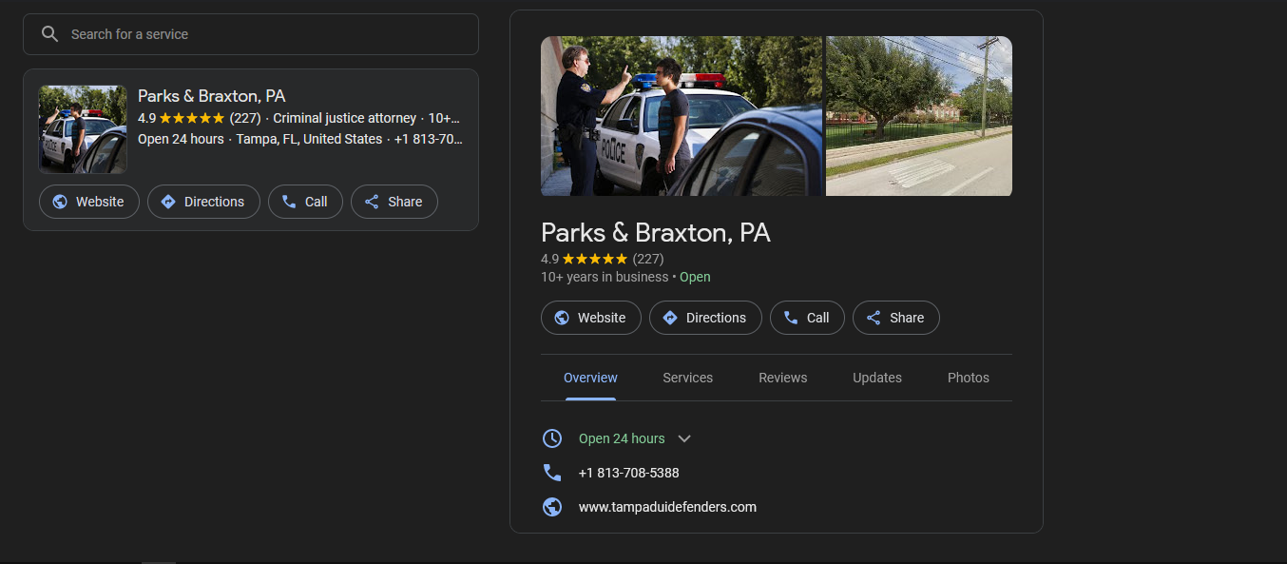Focus the 'Search for a service' field
1287x564 pixels.
pyautogui.click(x=251, y=34)
